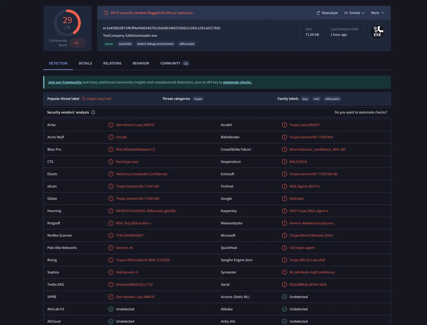Click the alert icon for CrowdStrike Falcon result

[x=284, y=149]
